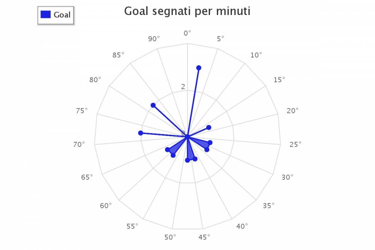Click the blue Goal legend color swatch

tap(45, 15)
